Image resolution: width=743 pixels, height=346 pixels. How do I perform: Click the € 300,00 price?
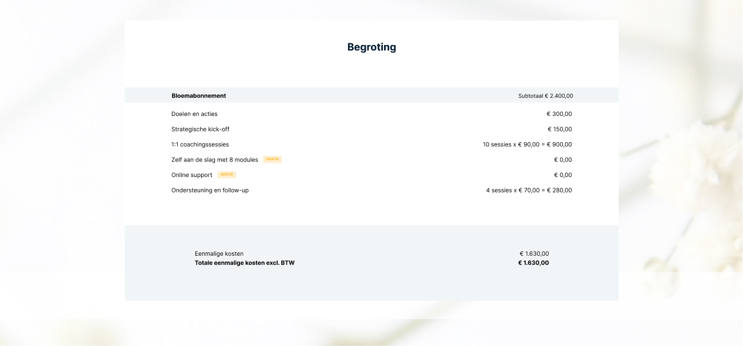(559, 114)
